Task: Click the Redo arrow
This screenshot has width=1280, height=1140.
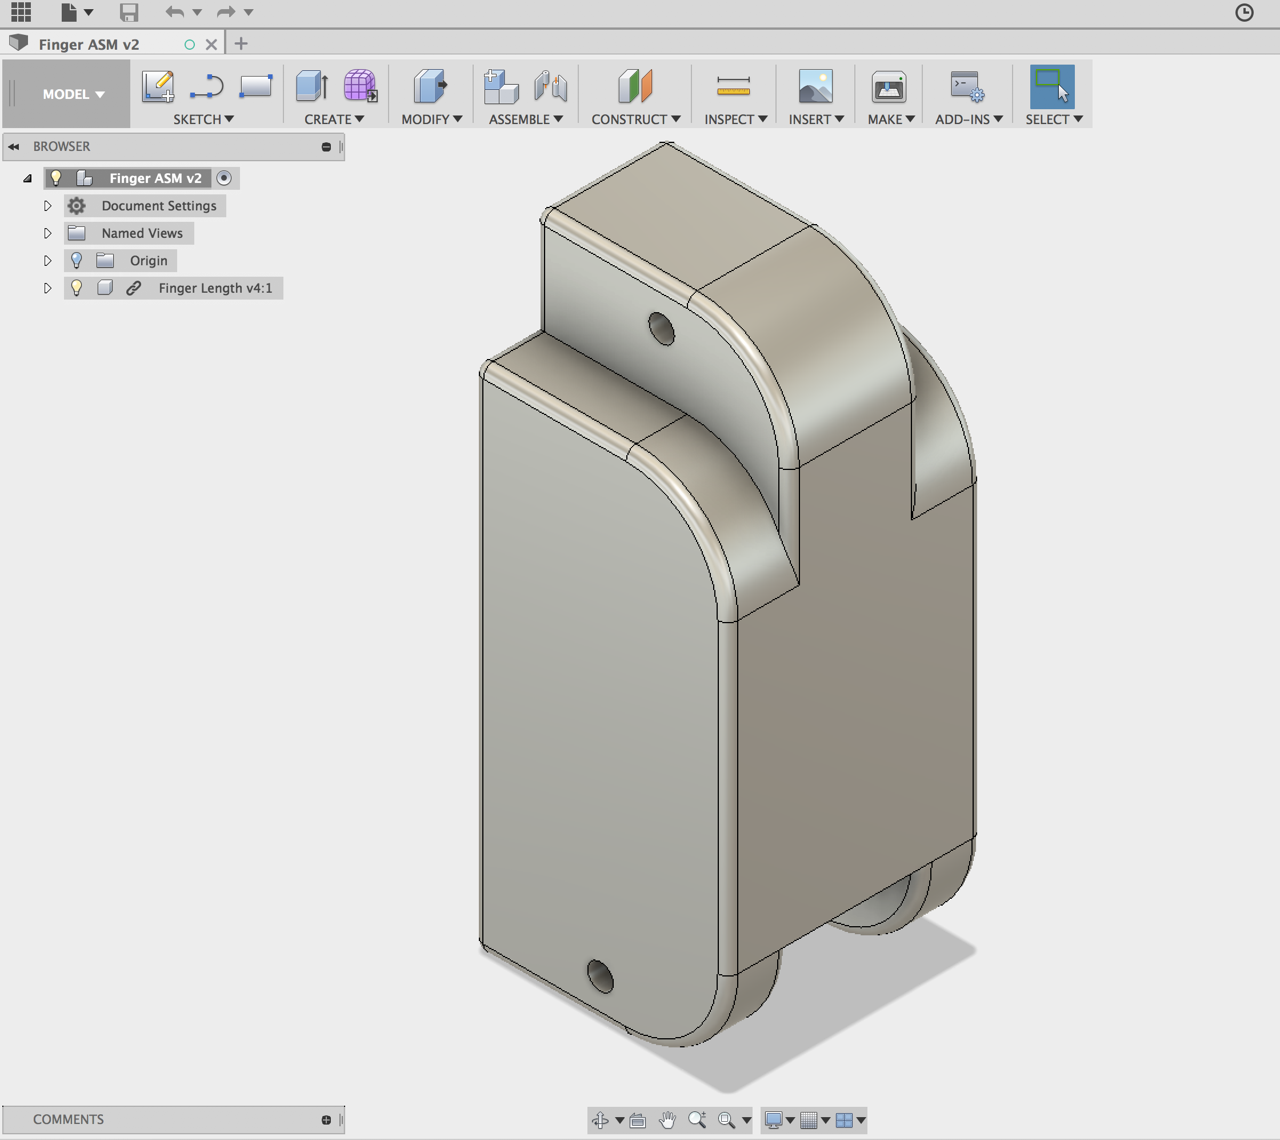Action: (x=226, y=12)
